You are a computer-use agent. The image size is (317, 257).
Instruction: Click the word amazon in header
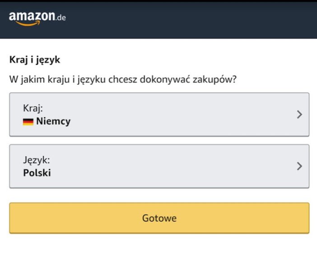point(32,16)
